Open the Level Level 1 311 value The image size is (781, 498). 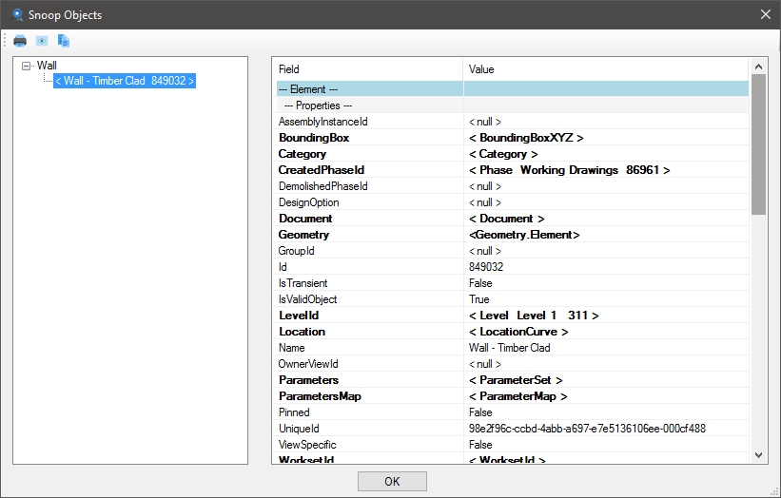click(x=534, y=316)
